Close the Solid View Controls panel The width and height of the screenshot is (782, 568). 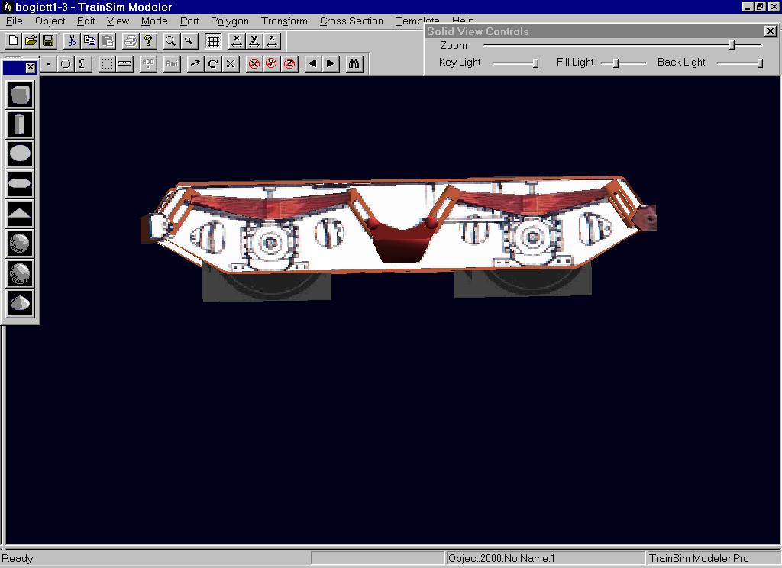click(770, 31)
